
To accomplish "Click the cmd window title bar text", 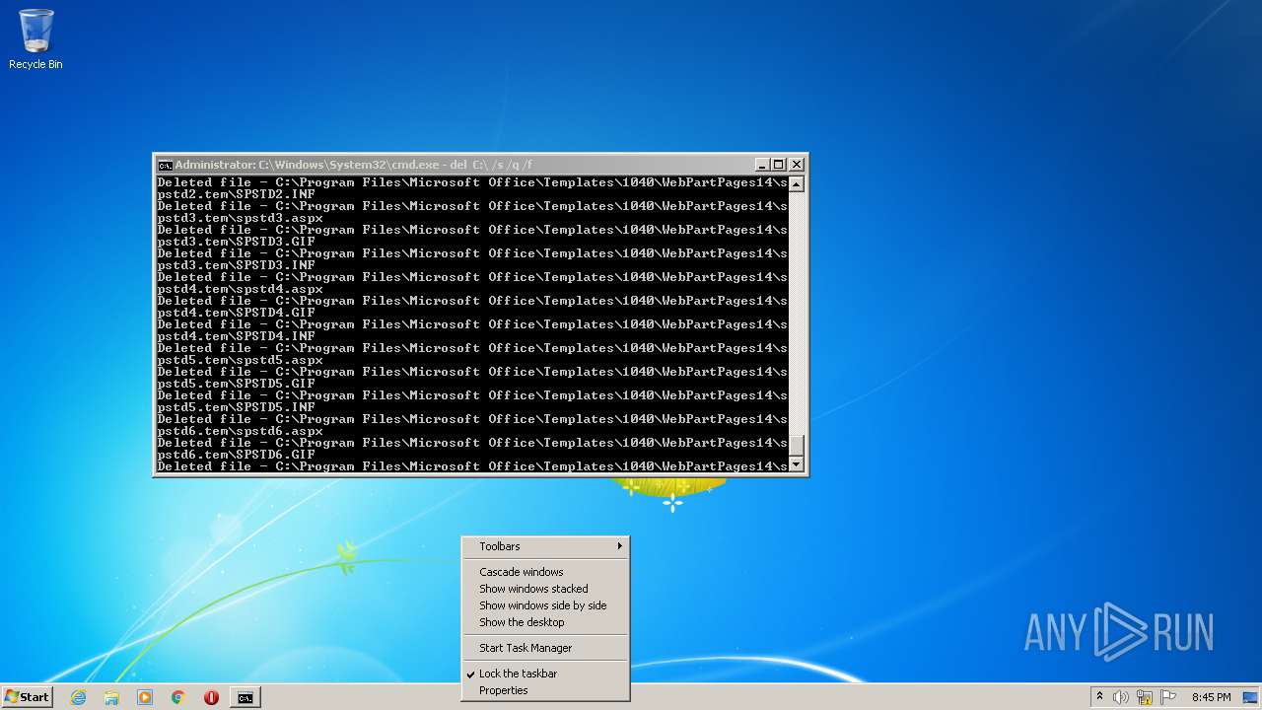I will (x=354, y=165).
